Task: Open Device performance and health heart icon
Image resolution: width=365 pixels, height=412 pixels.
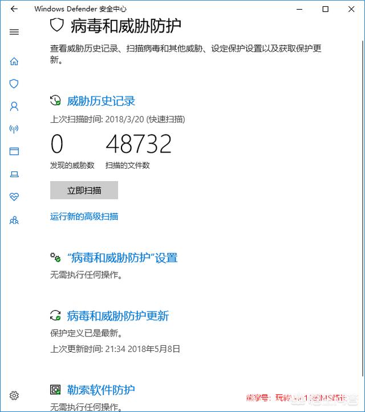Action: click(14, 197)
